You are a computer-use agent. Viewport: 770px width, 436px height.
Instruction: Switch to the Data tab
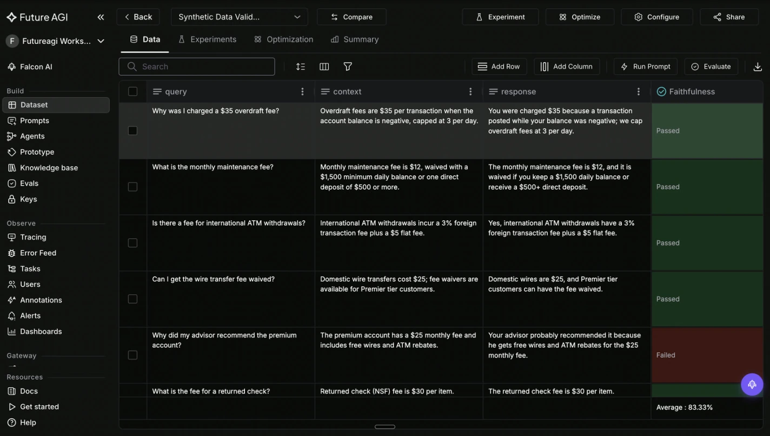pos(145,39)
